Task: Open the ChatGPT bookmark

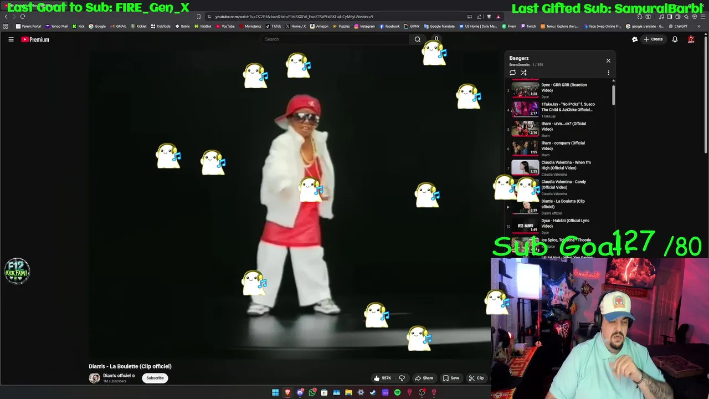Action: tap(678, 26)
